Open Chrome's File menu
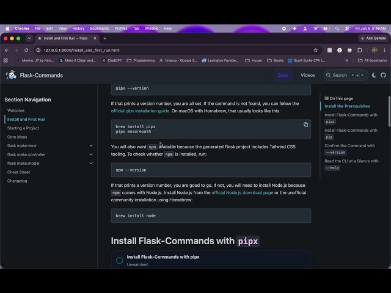Image resolution: width=391 pixels, height=293 pixels. tap(37, 29)
